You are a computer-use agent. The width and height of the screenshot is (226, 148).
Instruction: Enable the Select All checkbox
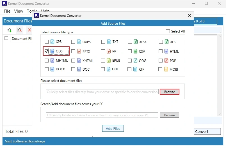[x=168, y=31]
